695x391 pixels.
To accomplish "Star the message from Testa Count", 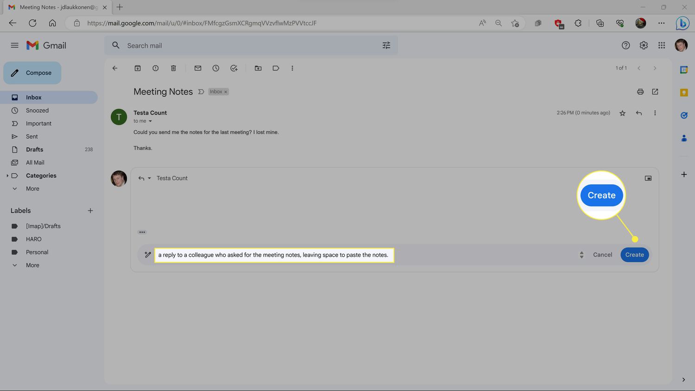I will [622, 113].
